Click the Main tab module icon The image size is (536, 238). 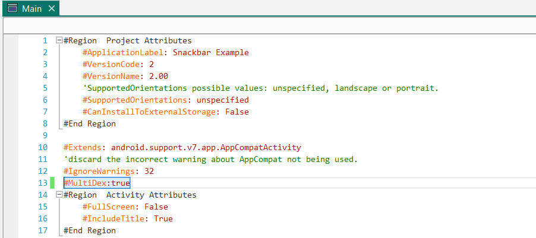[x=12, y=8]
